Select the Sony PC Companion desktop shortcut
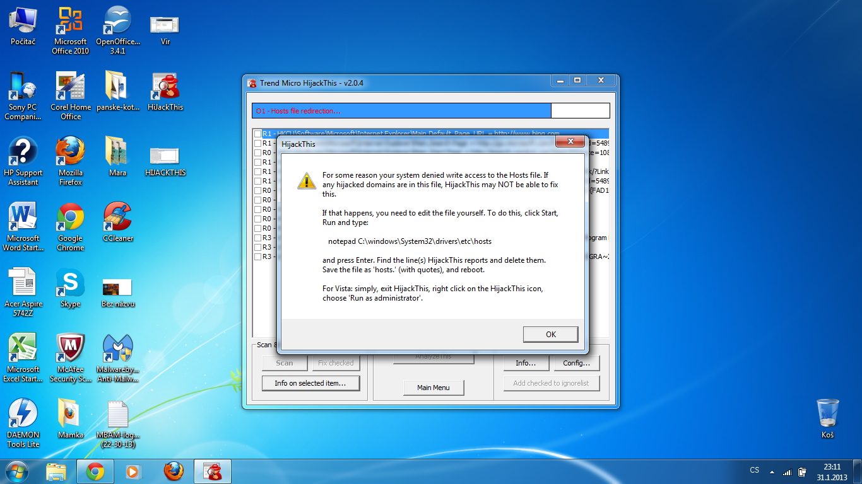The image size is (862, 484). coord(23,96)
